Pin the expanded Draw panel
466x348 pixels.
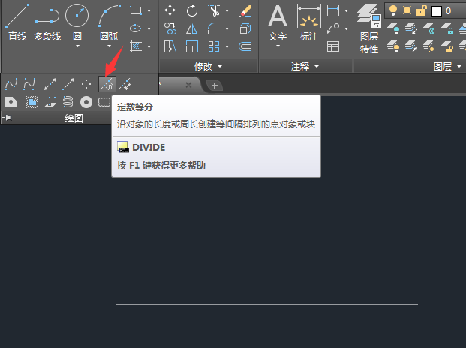tap(8, 118)
